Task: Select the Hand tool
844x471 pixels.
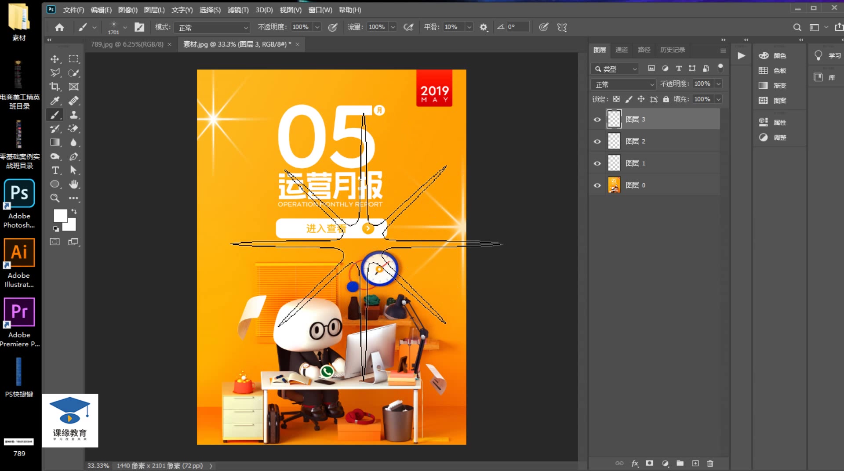Action: tap(73, 184)
